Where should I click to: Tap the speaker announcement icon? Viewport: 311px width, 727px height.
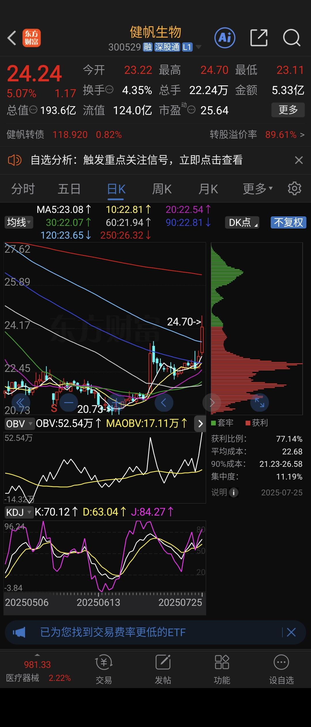click(15, 160)
